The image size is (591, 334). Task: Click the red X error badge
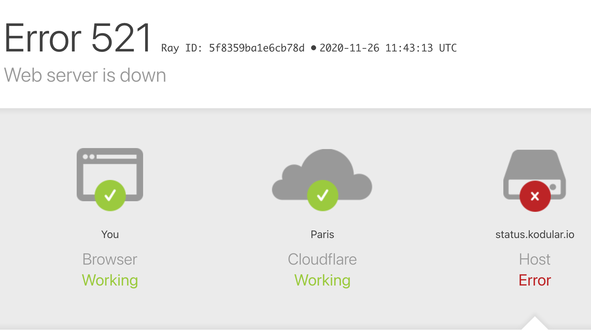point(535,196)
